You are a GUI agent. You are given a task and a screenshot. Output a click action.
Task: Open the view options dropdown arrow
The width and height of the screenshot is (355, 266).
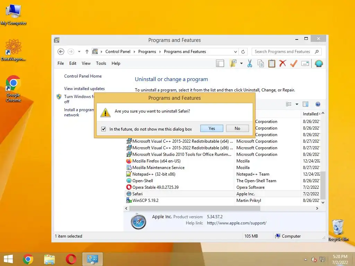(x=297, y=104)
